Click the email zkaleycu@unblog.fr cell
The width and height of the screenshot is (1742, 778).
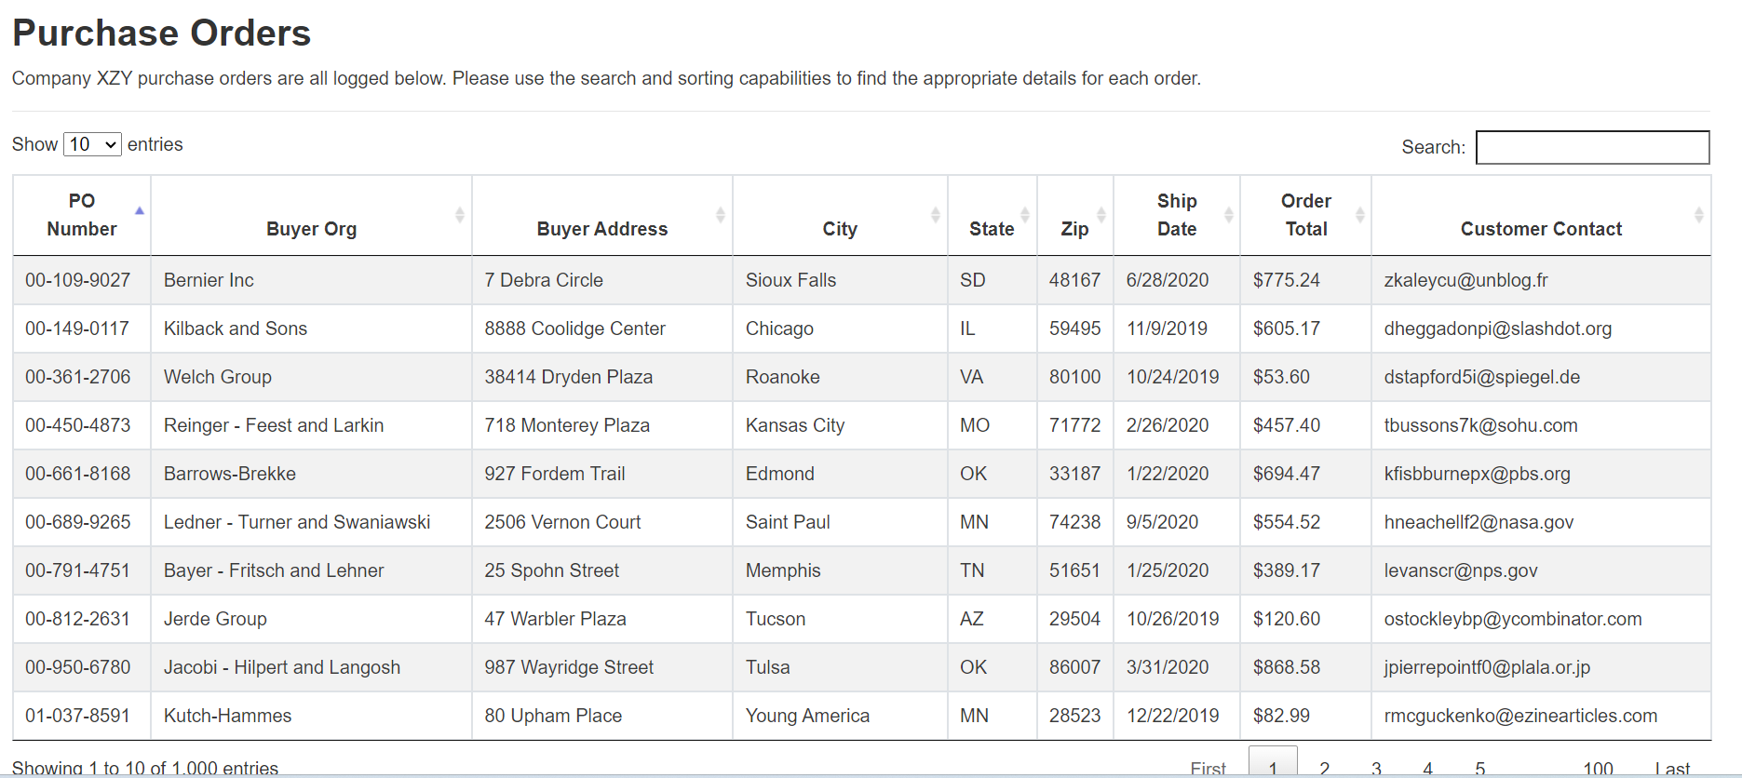coord(1465,280)
